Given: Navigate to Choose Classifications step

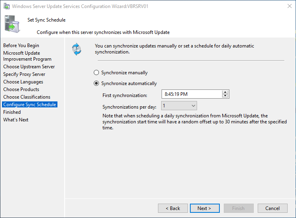Looking at the screenshot, I should point(27,97).
